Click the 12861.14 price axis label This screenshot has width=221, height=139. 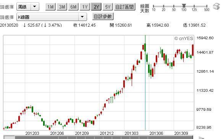tap(205, 72)
